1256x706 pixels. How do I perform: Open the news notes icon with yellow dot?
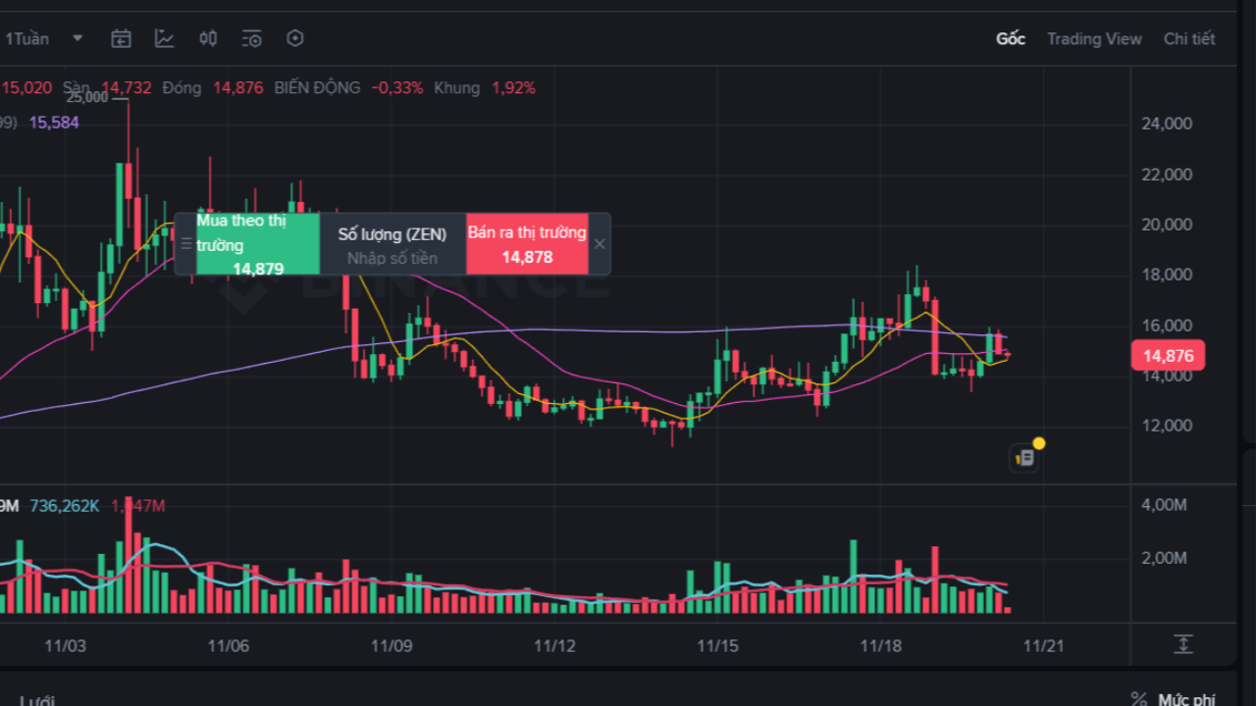1025,456
